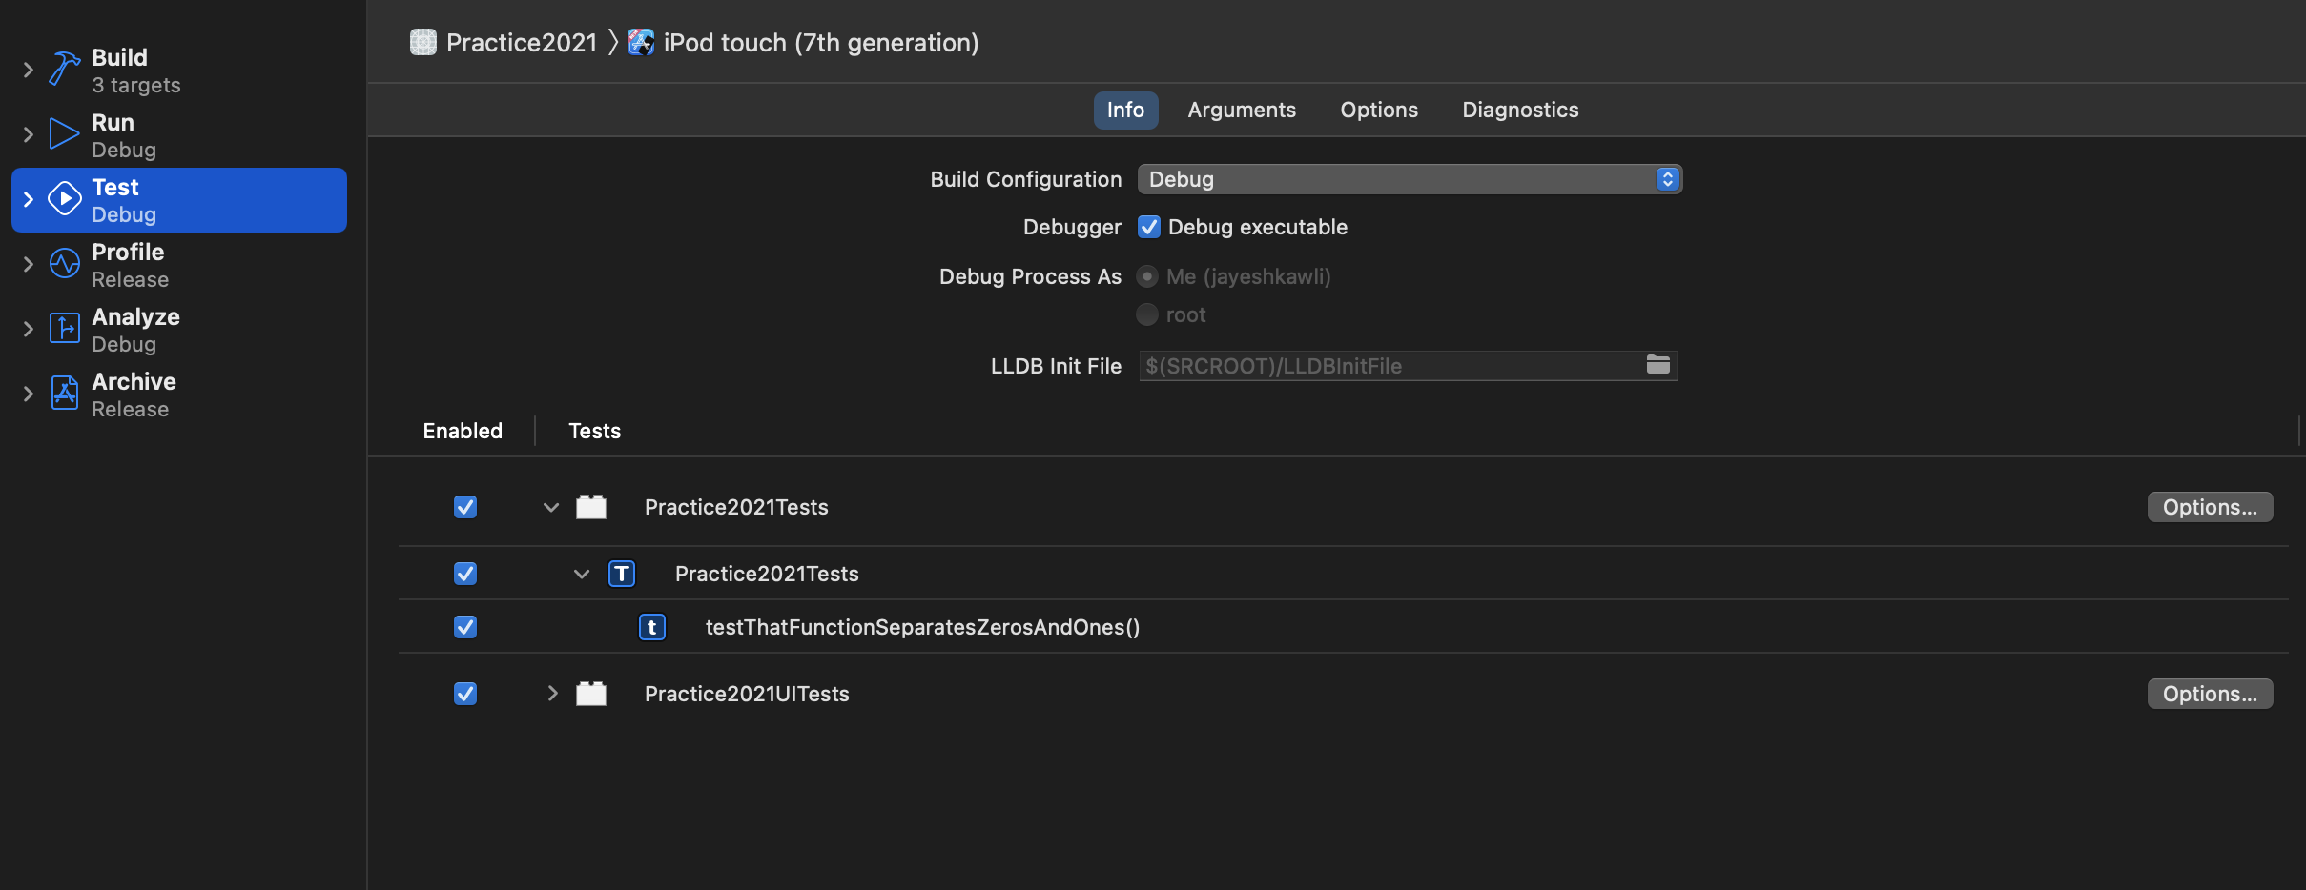Select the Archive action row
The height and width of the screenshot is (890, 2306).
pyautogui.click(x=179, y=394)
